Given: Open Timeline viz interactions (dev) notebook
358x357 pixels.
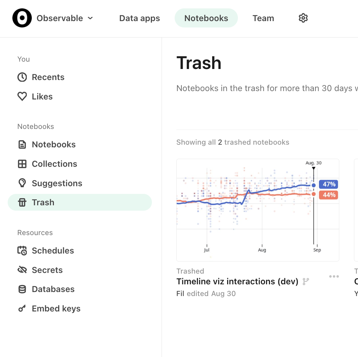Looking at the screenshot, I should tap(237, 281).
